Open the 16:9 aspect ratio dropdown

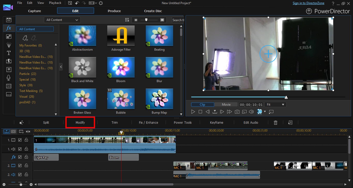tap(93, 3)
